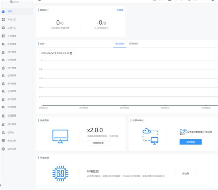Click the blue 立即备份 button
218x190 pixels.
pyautogui.click(x=190, y=142)
